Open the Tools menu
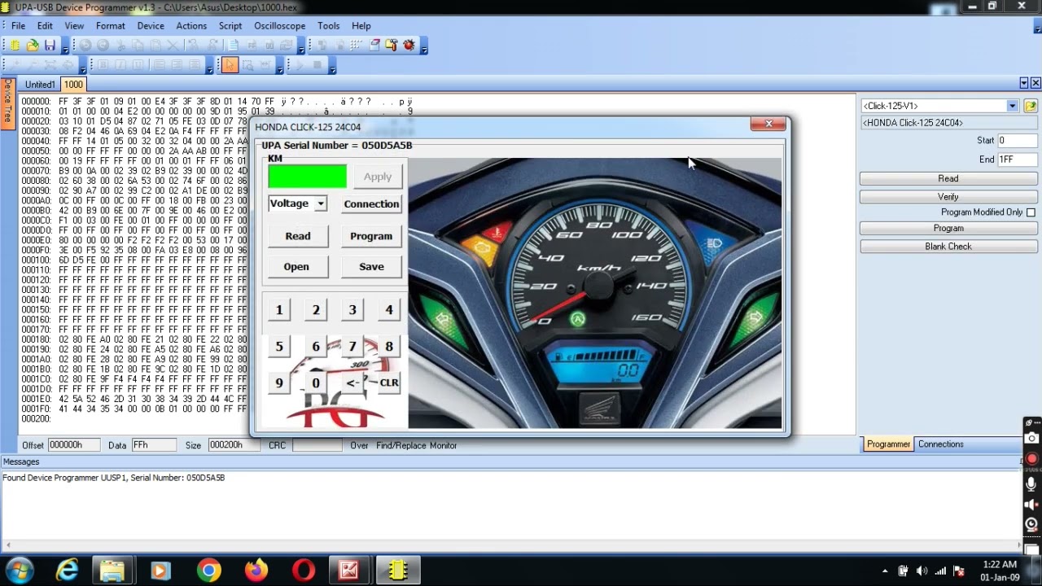Image resolution: width=1042 pixels, height=586 pixels. (x=329, y=26)
